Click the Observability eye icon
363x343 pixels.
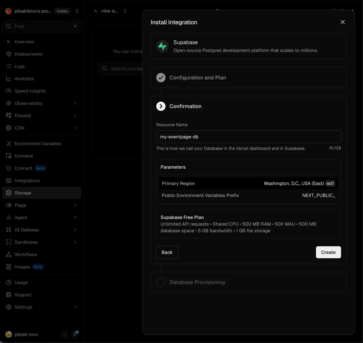point(9,103)
